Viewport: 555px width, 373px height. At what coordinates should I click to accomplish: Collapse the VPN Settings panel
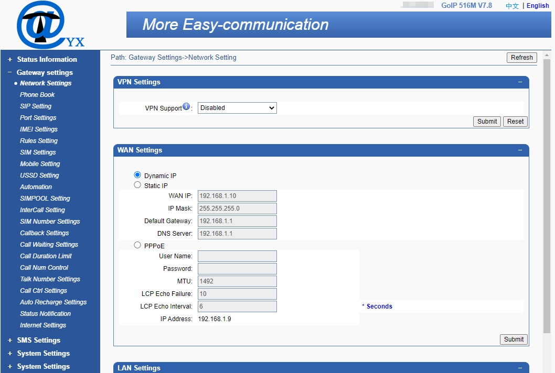pos(520,82)
